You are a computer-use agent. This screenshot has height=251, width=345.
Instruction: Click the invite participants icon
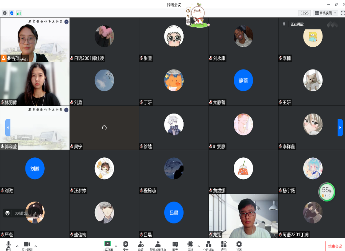click(x=141, y=245)
